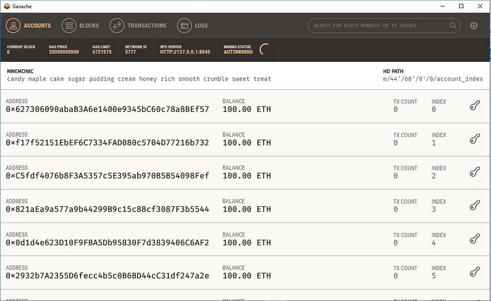Click the RPC server HTTP://127.0.0.1:8545 value
Viewport: 491px width, 301px height.
pos(185,52)
